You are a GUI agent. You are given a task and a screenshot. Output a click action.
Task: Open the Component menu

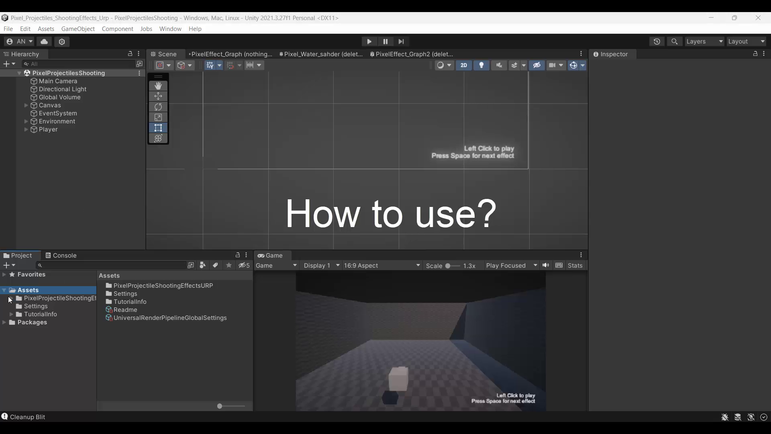[118, 29]
